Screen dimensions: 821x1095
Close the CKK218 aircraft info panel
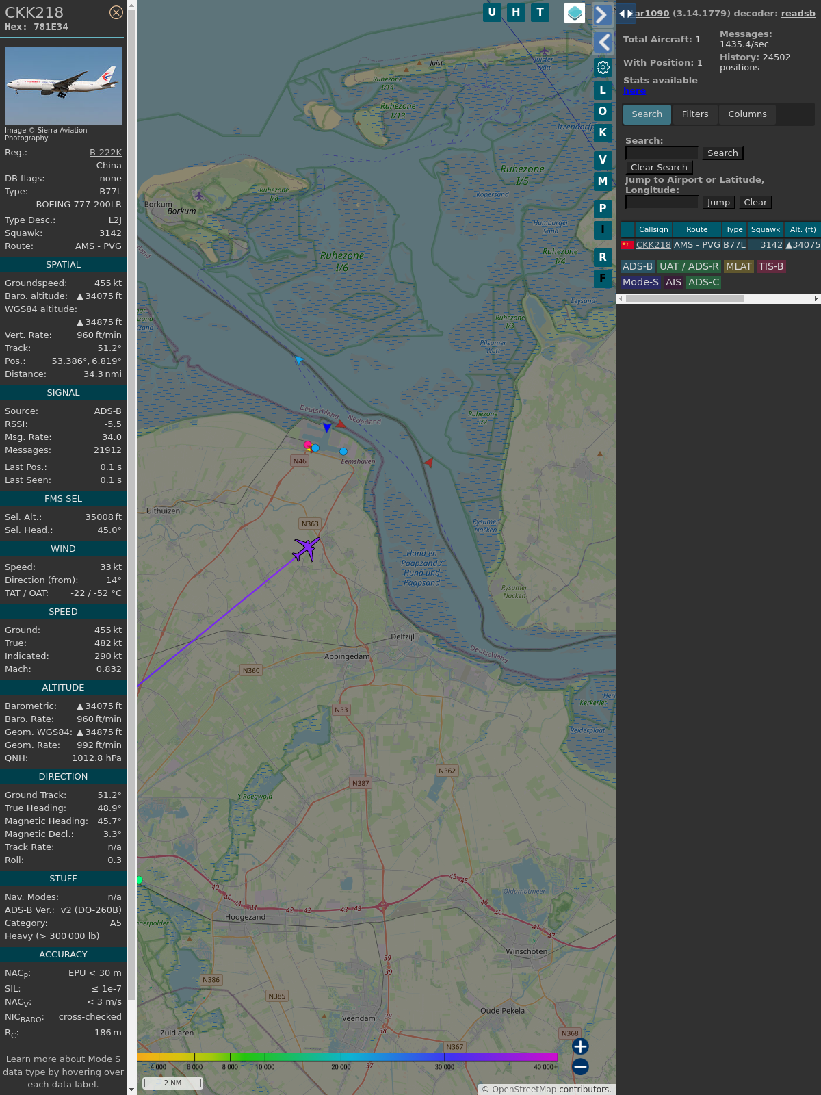tap(116, 12)
